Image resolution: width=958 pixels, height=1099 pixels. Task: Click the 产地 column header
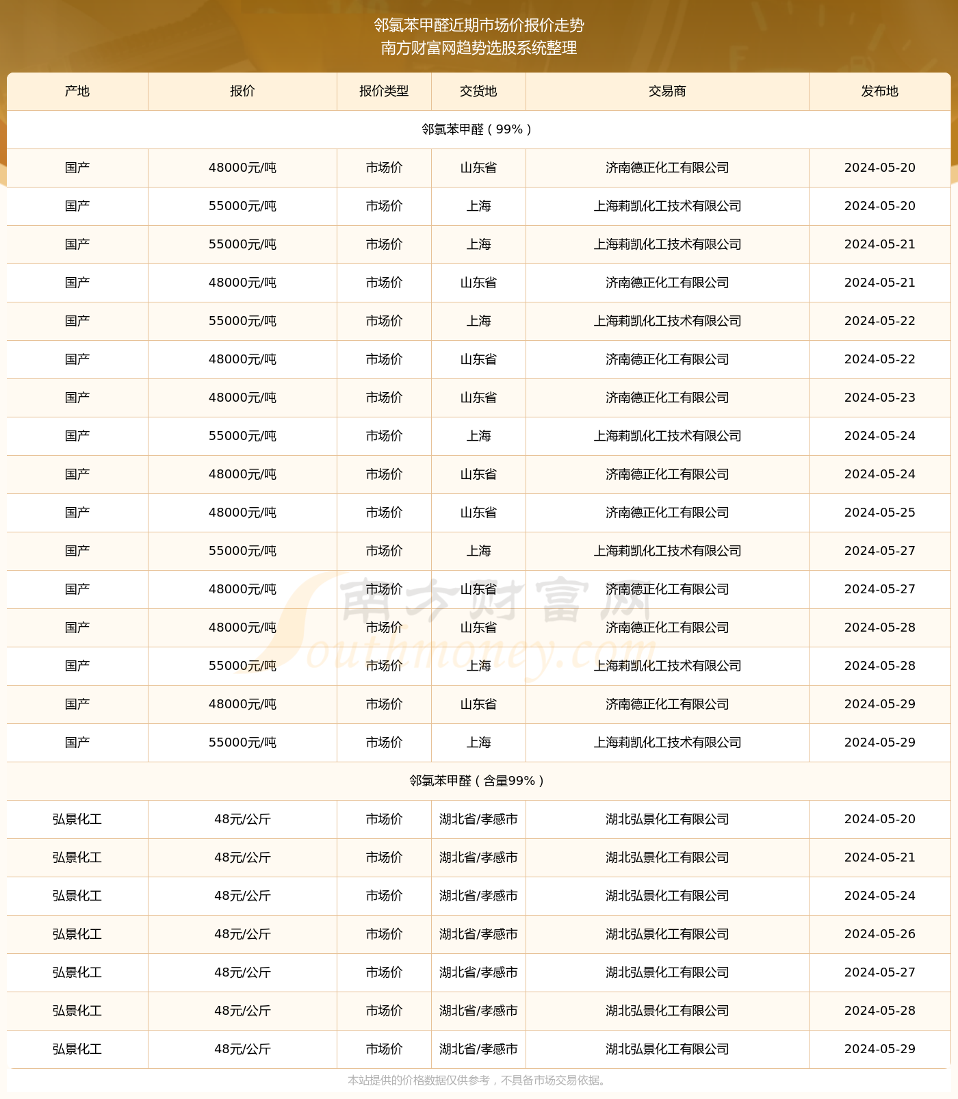click(x=77, y=91)
